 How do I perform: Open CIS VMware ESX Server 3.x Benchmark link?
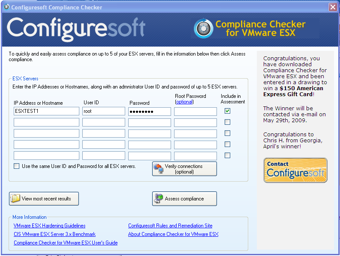click(54, 234)
